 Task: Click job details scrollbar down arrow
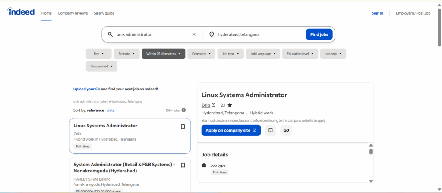pos(371,181)
